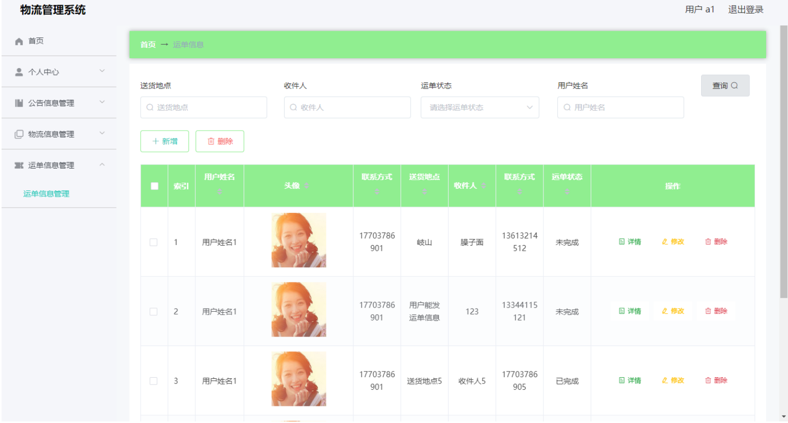Click the 用户能发运单信息 cell

point(424,312)
